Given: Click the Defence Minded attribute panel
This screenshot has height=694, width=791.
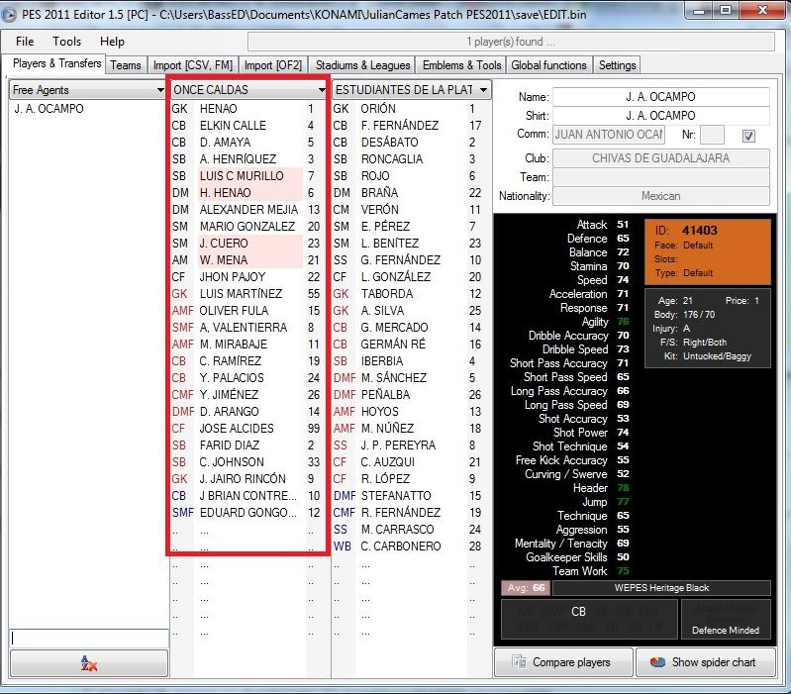Looking at the screenshot, I should (x=726, y=620).
